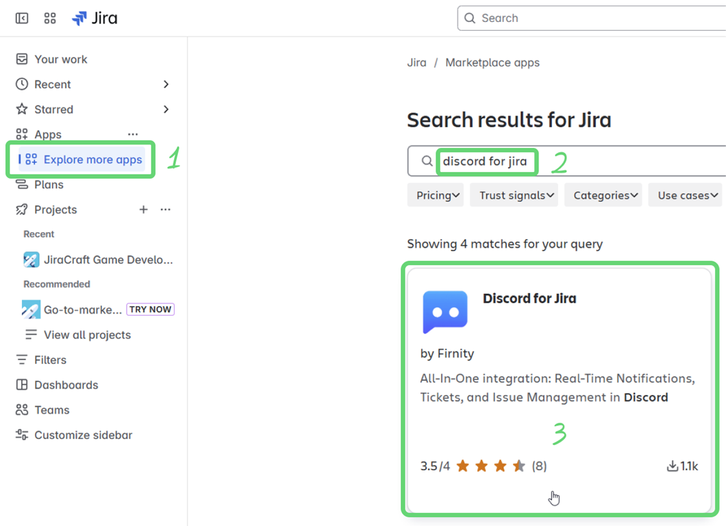This screenshot has height=526, width=726.
Task: Open the Pricing filter dropdown
Action: tap(436, 195)
